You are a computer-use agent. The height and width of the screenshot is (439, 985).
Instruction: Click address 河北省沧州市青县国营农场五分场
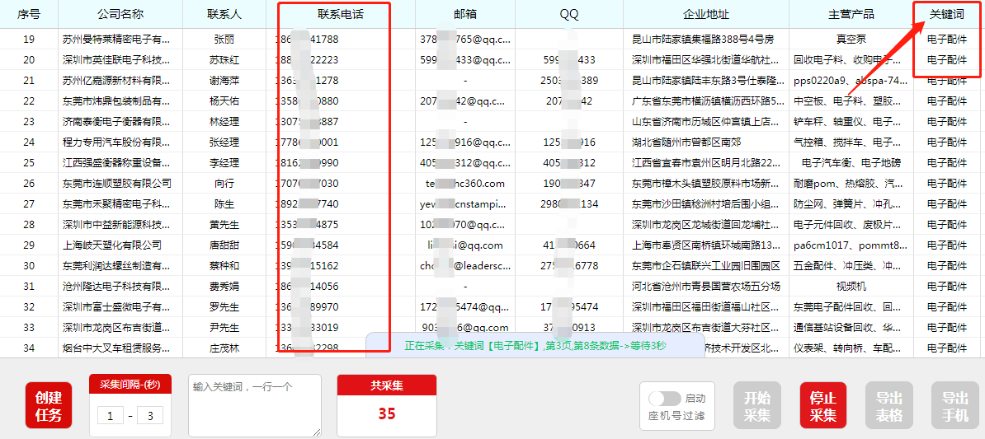706,287
